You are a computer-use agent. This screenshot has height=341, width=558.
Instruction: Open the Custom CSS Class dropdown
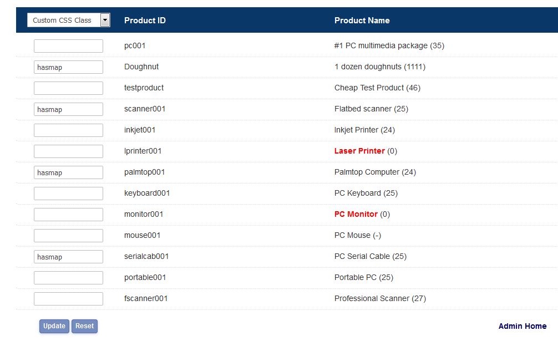pos(69,21)
